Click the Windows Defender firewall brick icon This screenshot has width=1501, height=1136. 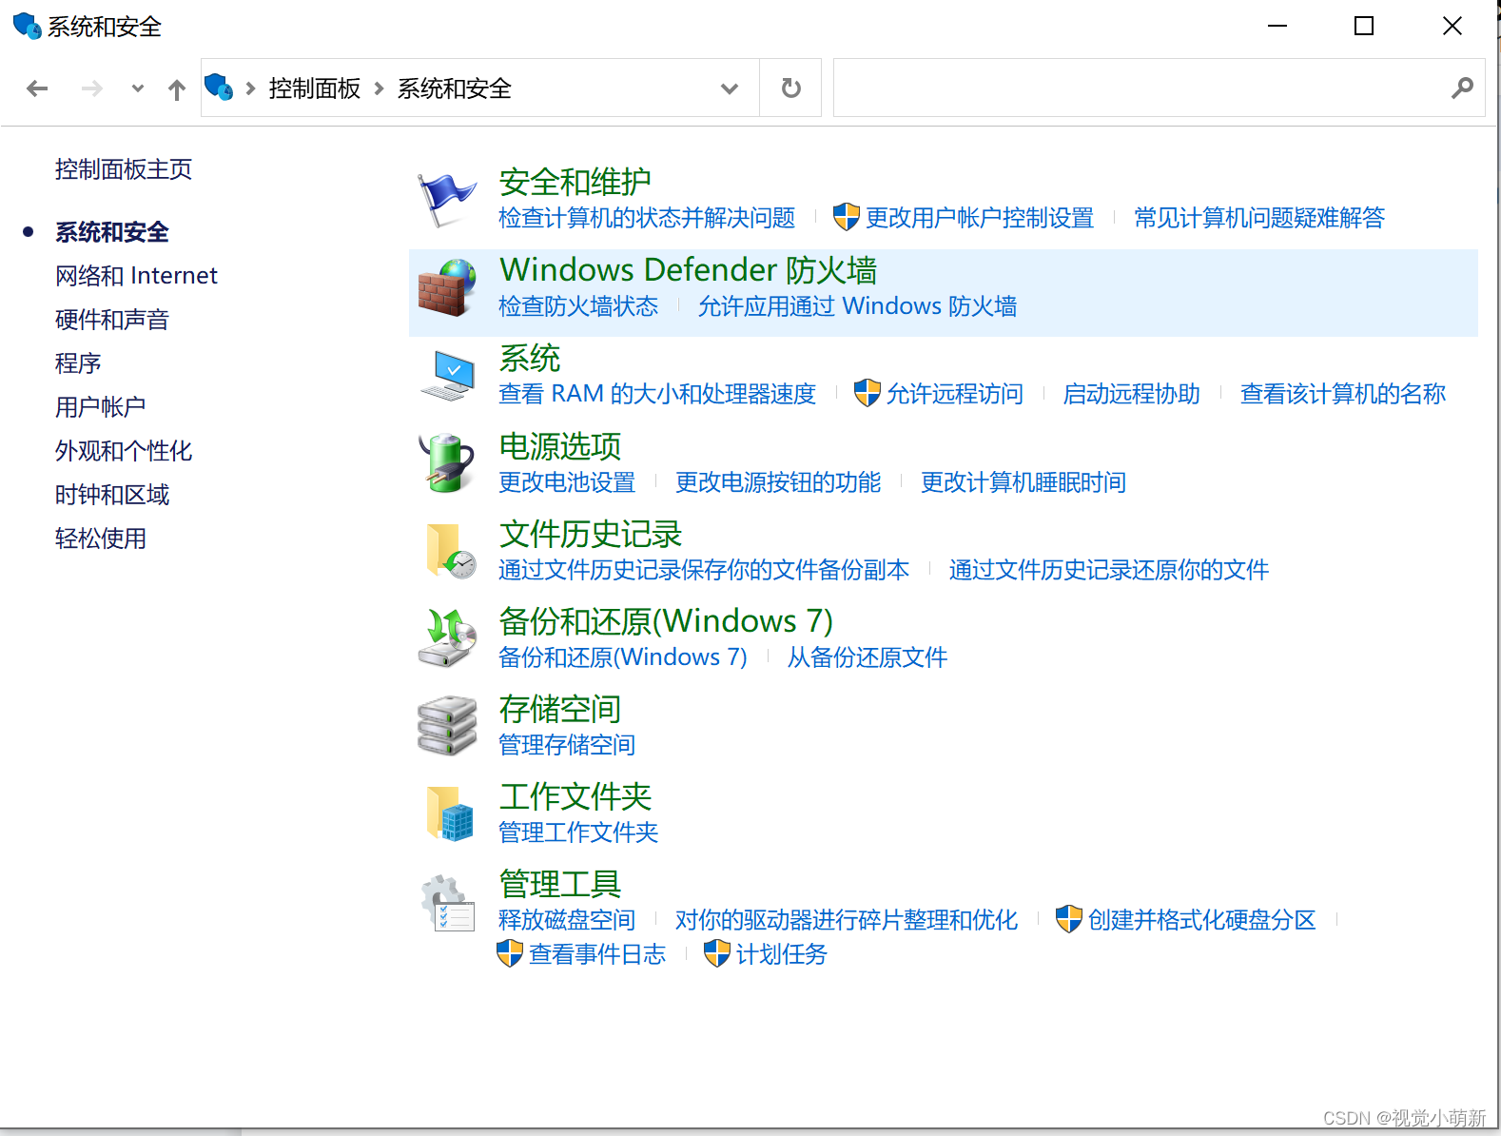click(447, 288)
